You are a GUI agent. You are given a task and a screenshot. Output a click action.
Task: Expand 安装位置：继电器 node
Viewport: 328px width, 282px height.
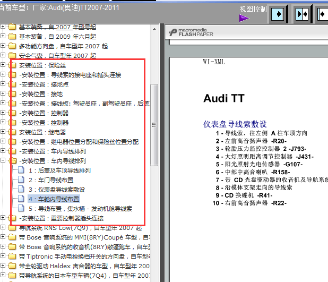coord(3,132)
